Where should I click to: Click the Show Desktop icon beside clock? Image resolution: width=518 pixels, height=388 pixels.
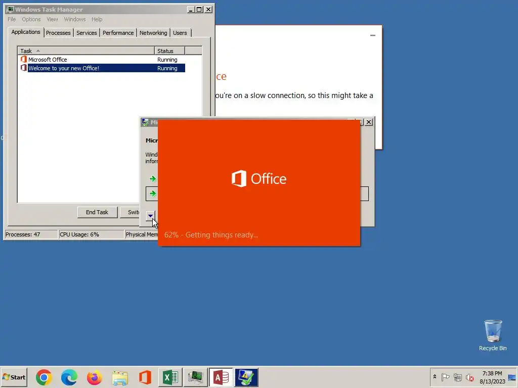click(512, 377)
